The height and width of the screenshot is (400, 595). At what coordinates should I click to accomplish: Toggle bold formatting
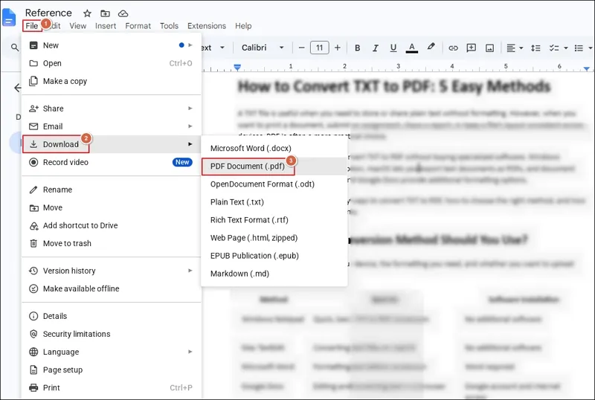[x=357, y=48]
